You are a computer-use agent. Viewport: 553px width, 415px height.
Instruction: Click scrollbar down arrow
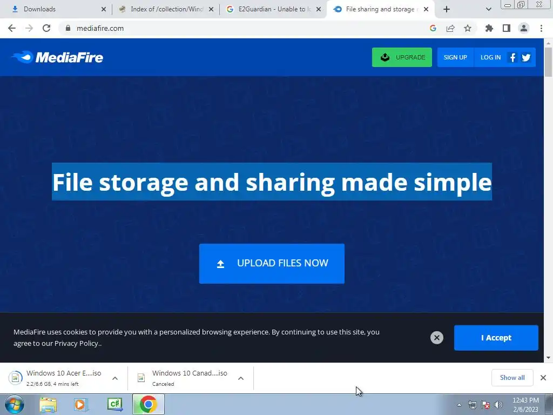[x=548, y=358]
